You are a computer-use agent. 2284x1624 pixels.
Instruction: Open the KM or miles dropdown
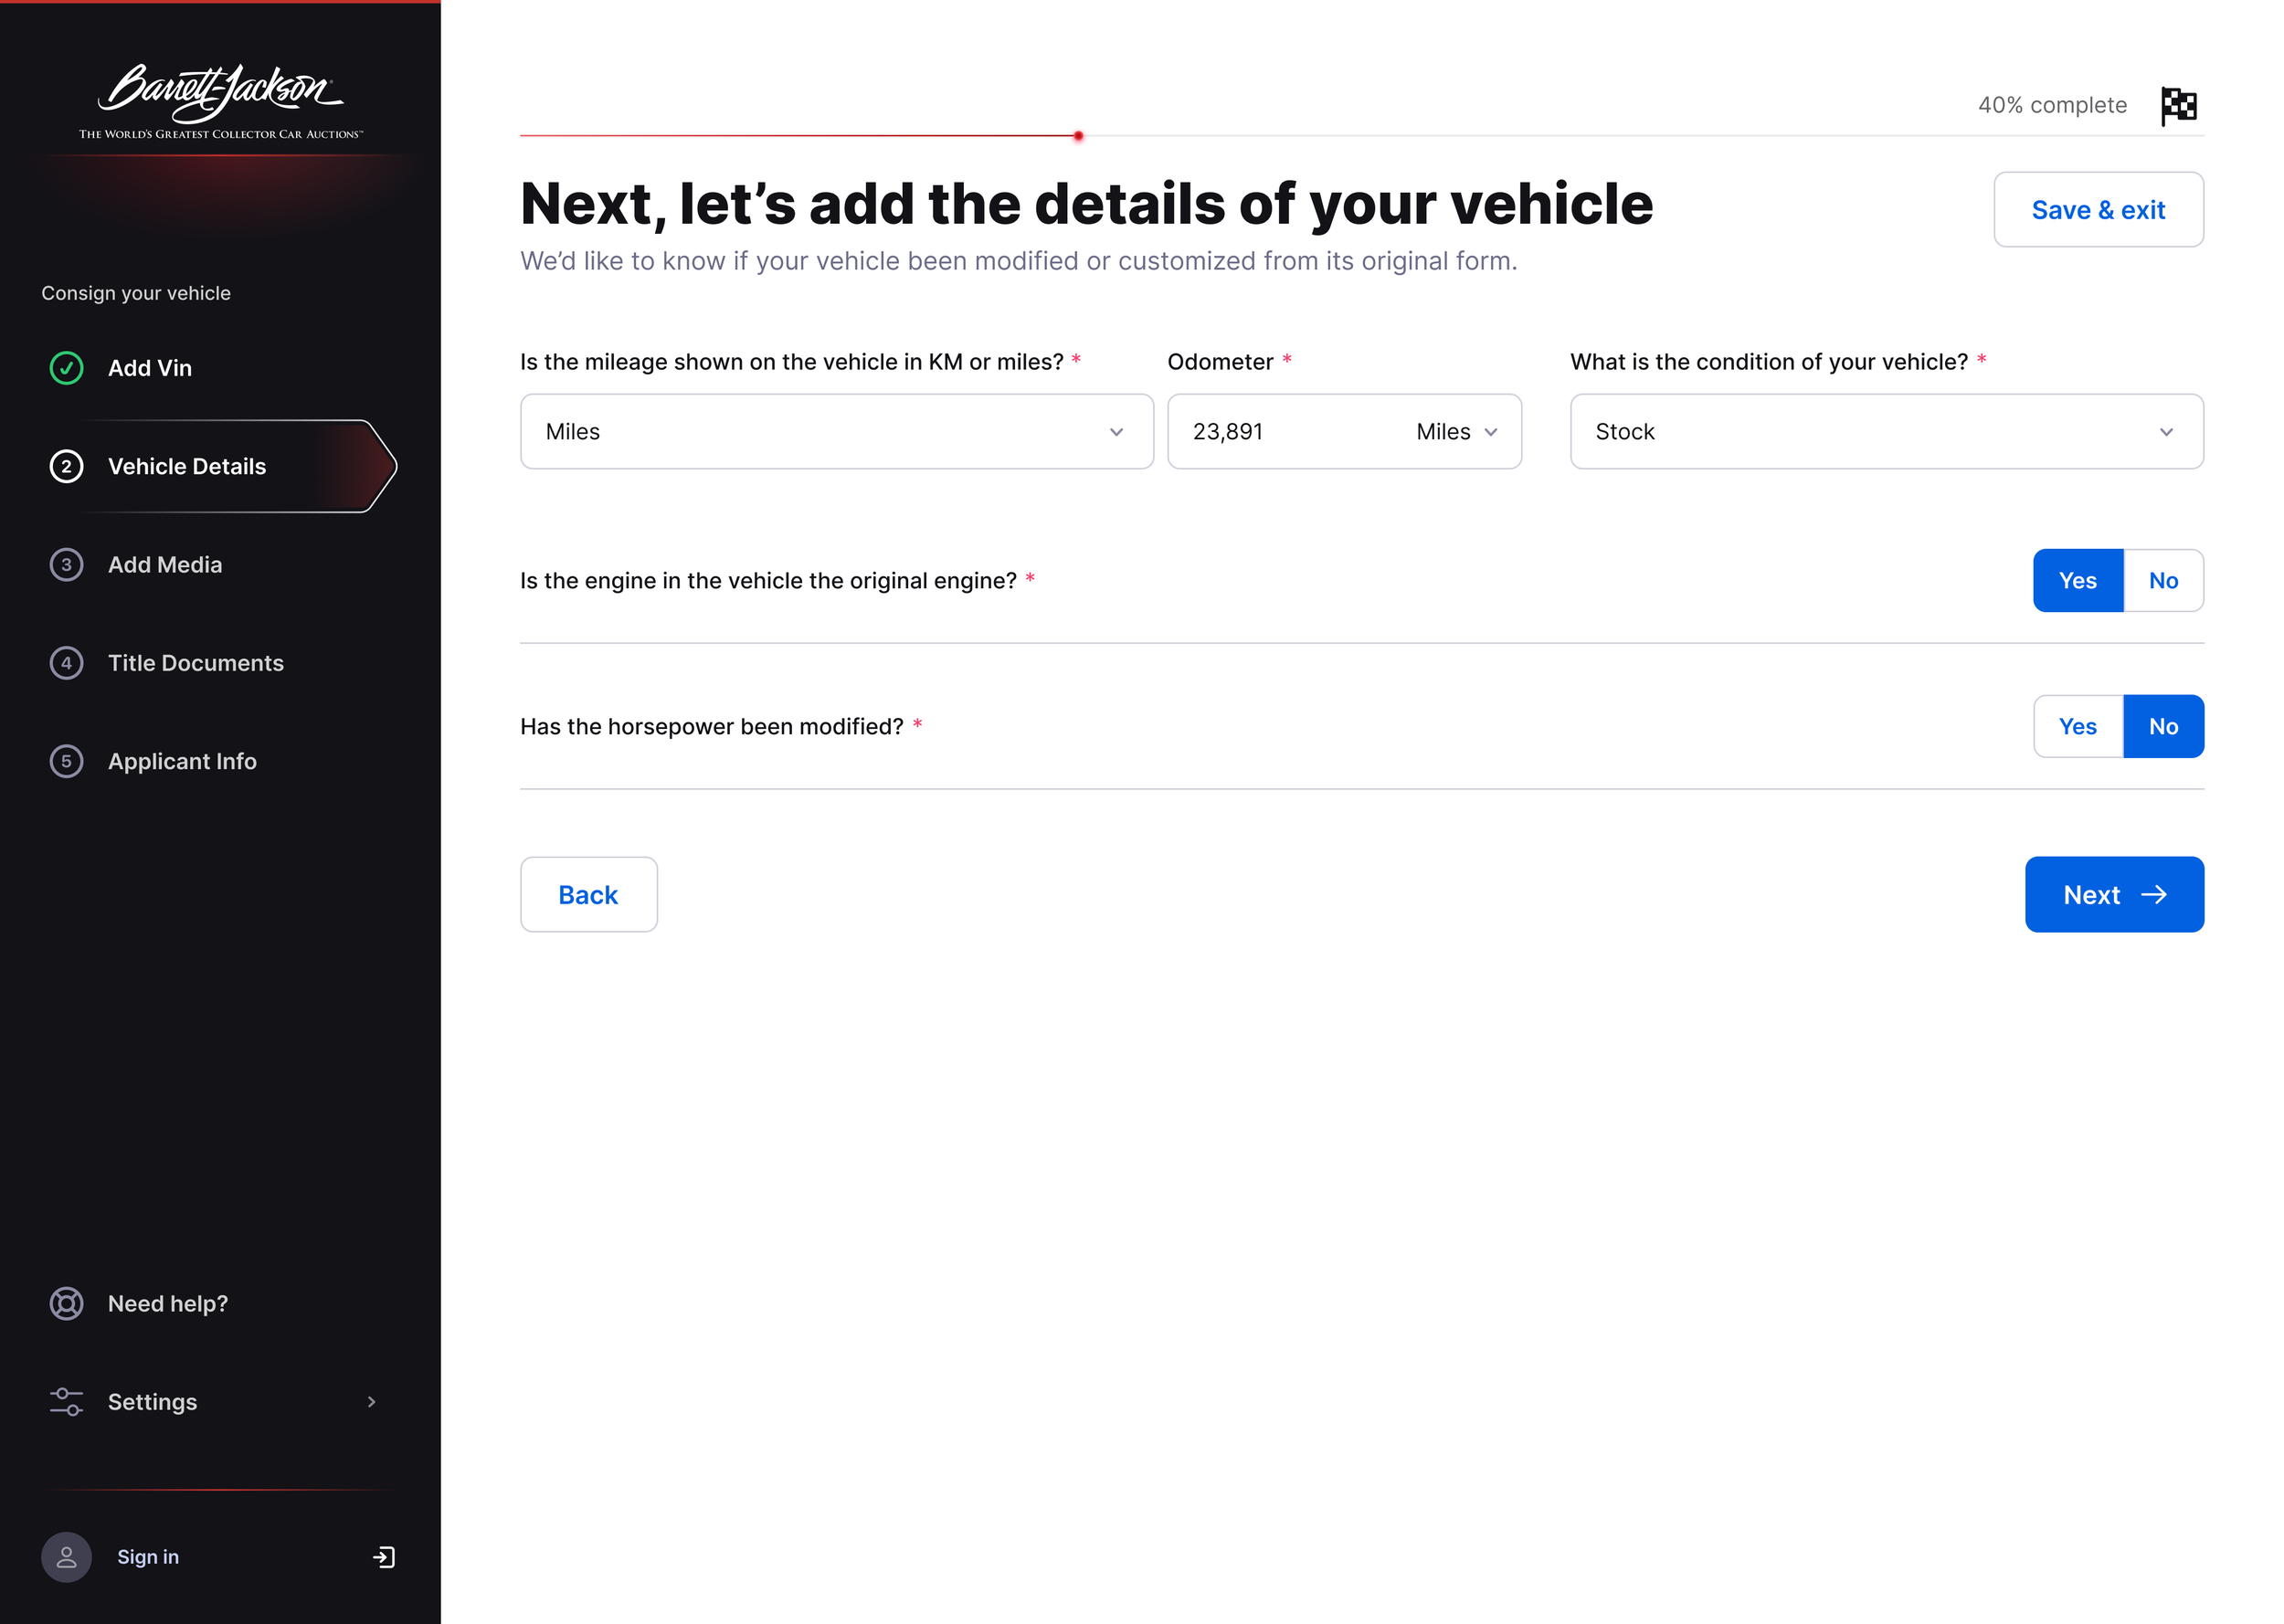(836, 431)
